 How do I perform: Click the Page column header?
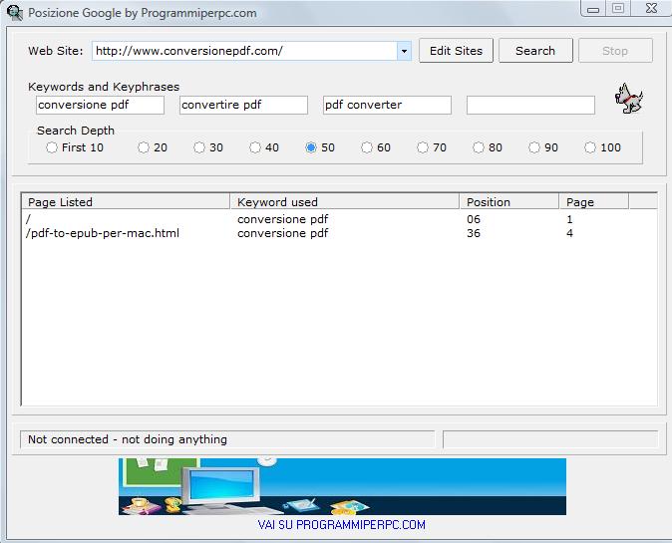pyautogui.click(x=593, y=202)
